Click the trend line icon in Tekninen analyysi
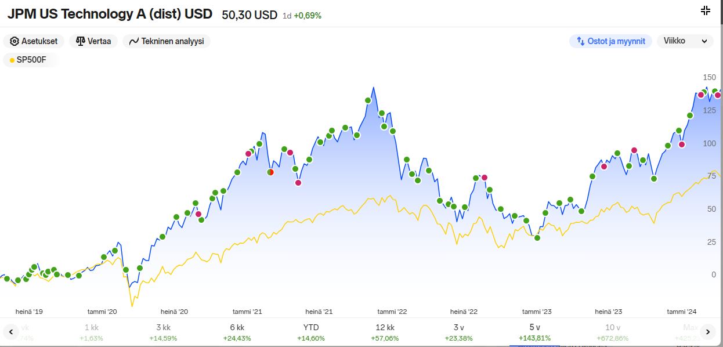723x347 pixels. click(134, 41)
